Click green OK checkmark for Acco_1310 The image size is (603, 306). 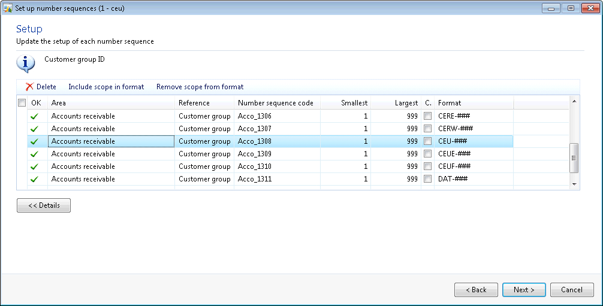click(x=35, y=166)
